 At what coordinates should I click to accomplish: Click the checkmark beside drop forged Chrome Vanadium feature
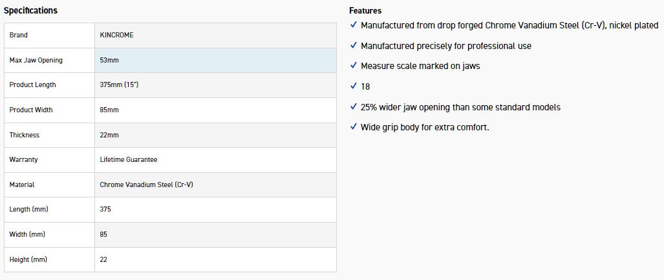coord(353,25)
